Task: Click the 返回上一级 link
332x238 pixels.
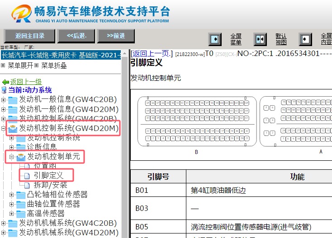Action: pos(26,82)
